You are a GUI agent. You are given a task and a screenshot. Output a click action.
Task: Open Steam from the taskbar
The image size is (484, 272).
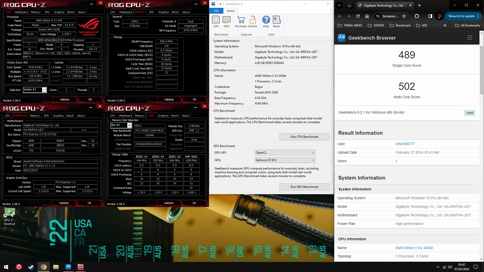point(31,267)
